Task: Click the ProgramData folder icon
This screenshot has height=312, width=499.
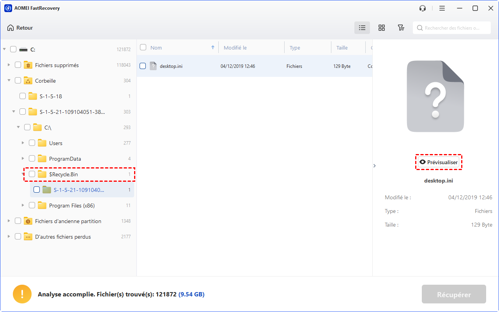Action: pyautogui.click(x=42, y=158)
